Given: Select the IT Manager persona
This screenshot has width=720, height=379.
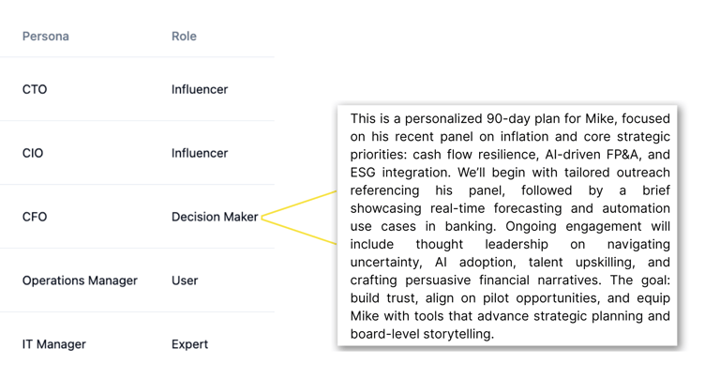Looking at the screenshot, I should 53,344.
